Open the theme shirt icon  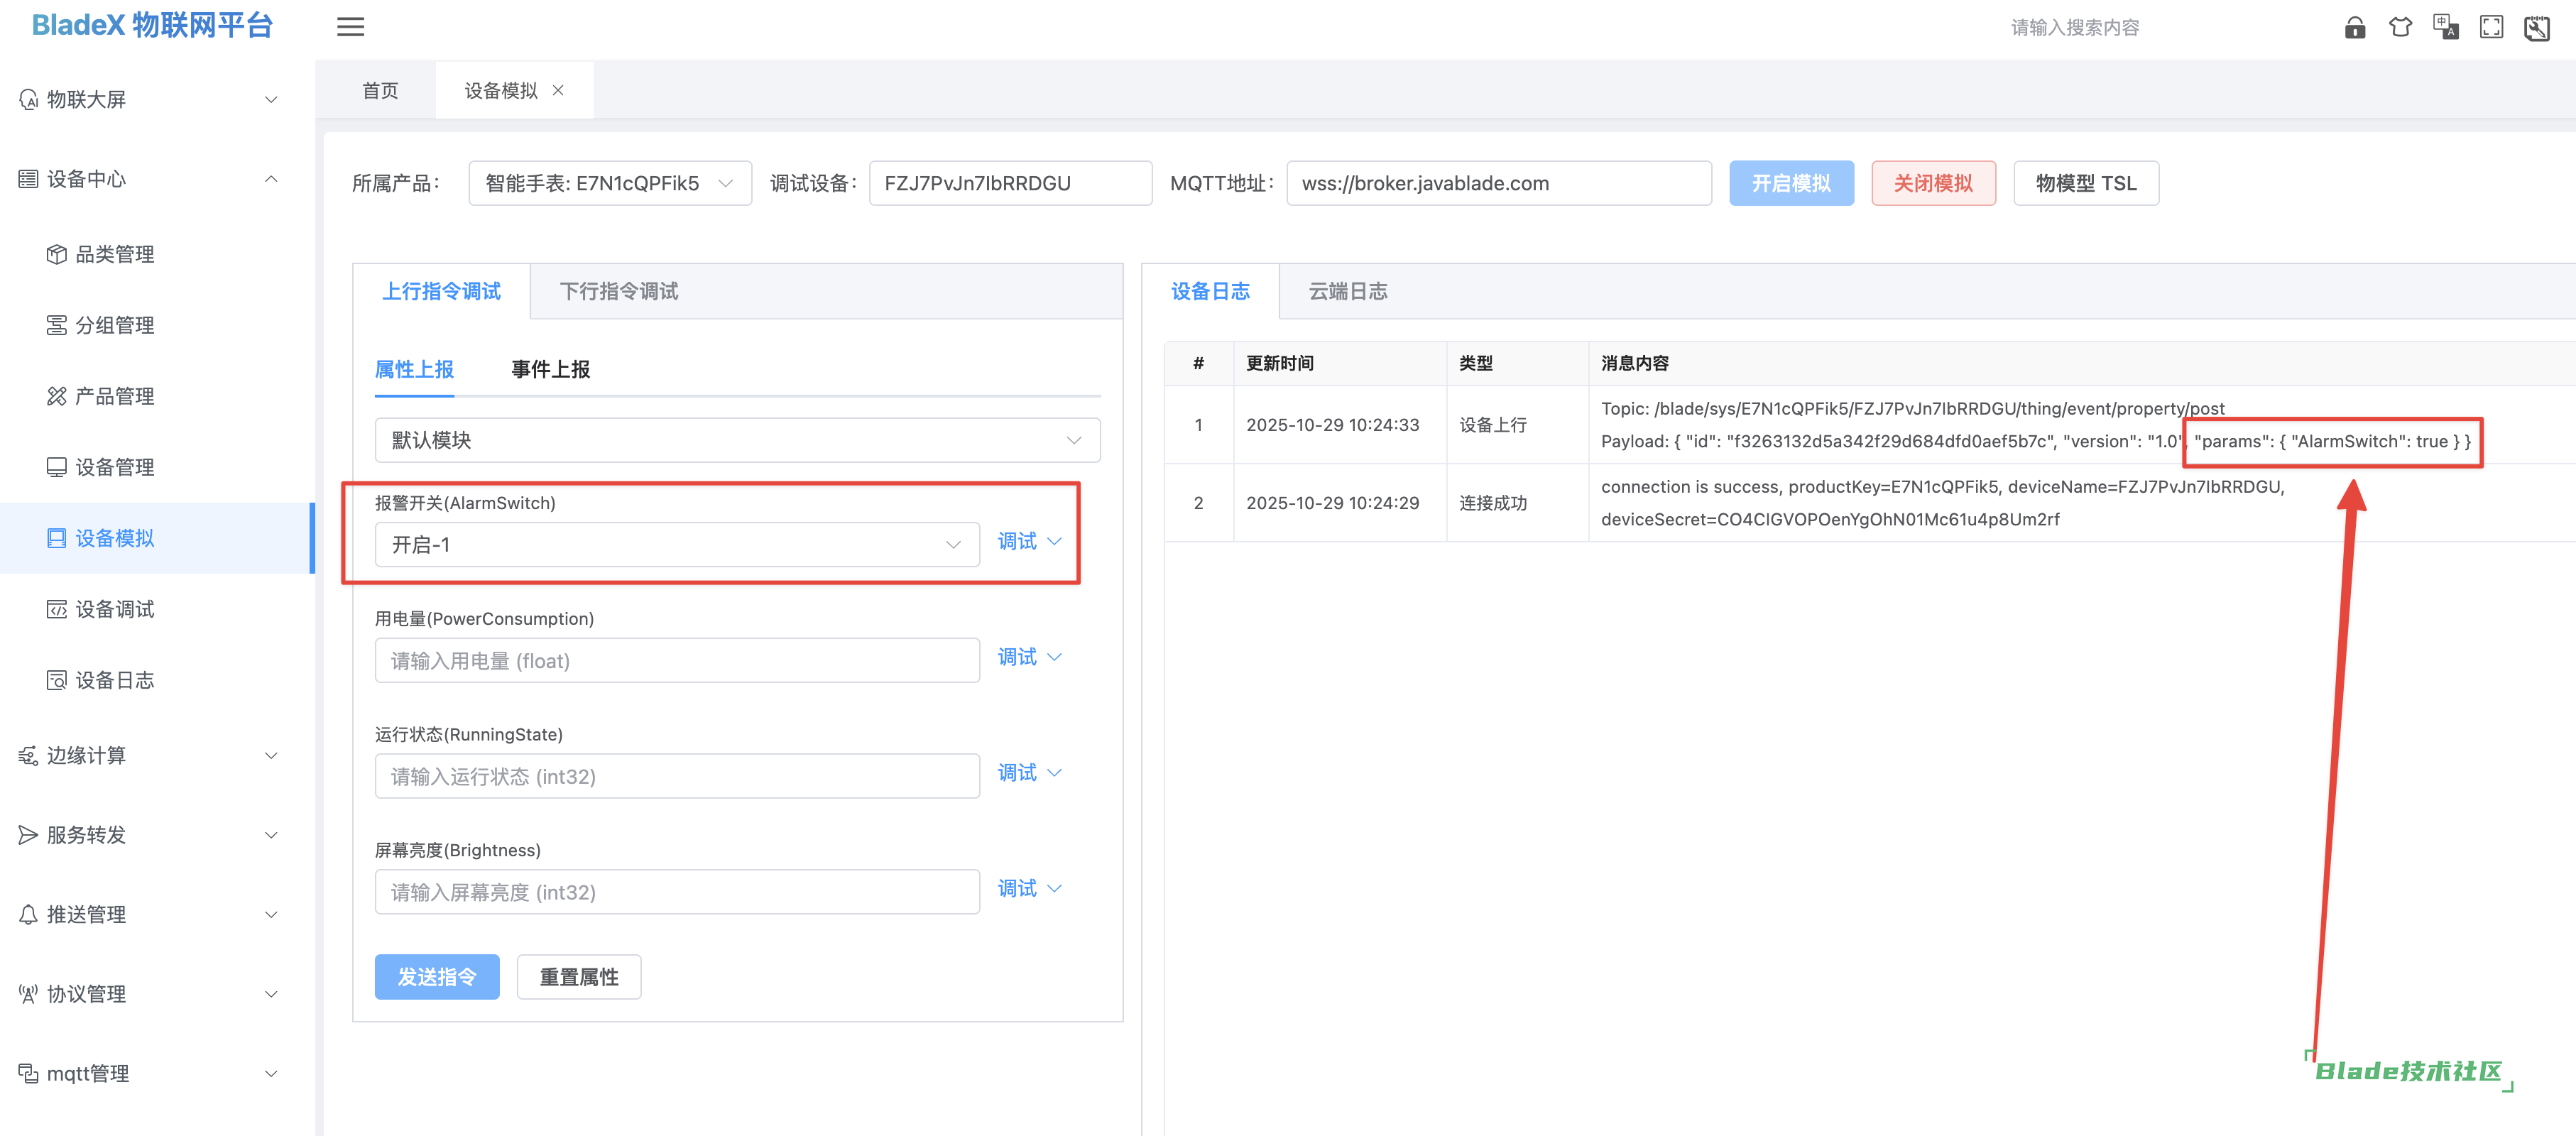pos(2400,27)
